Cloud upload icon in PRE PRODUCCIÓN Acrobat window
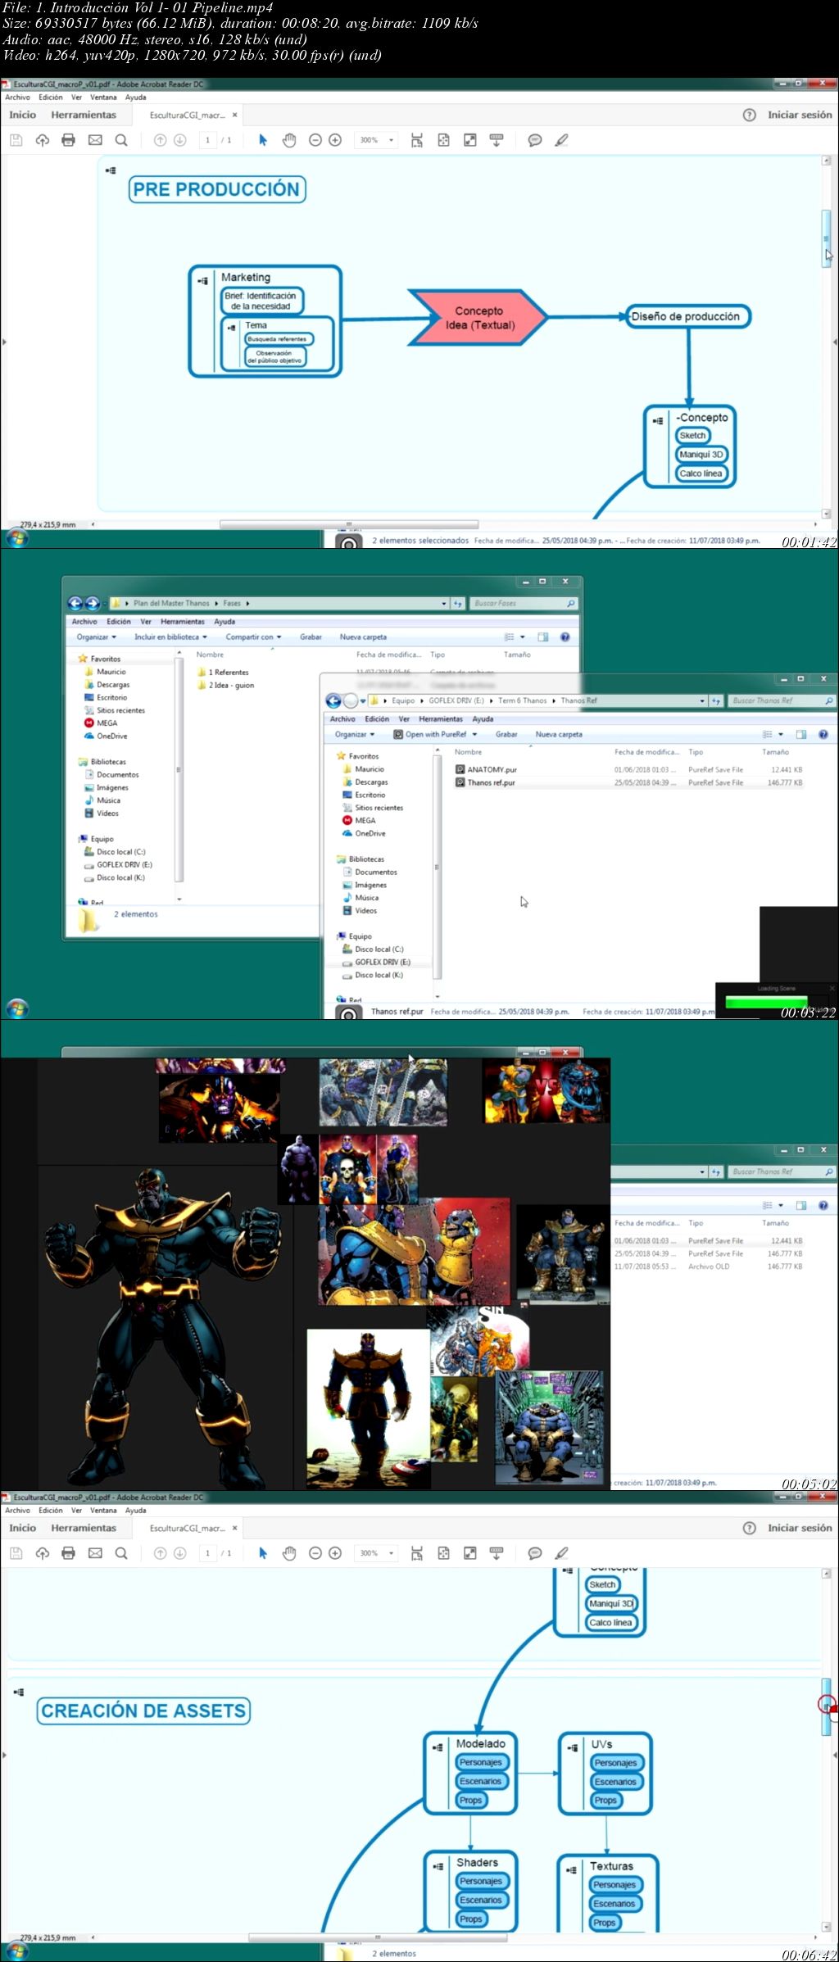The image size is (839, 1962). (43, 140)
